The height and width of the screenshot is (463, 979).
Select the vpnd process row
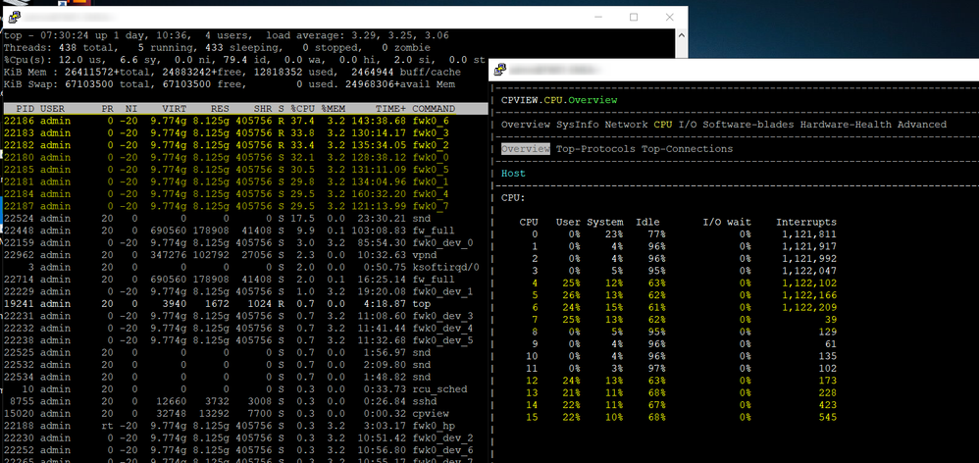[x=245, y=255]
